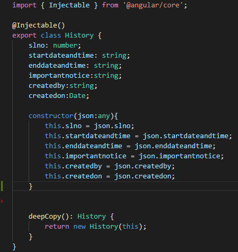Screen dimensions: 238x252
Task: Click the final closing brace of the class
Action: (14, 247)
